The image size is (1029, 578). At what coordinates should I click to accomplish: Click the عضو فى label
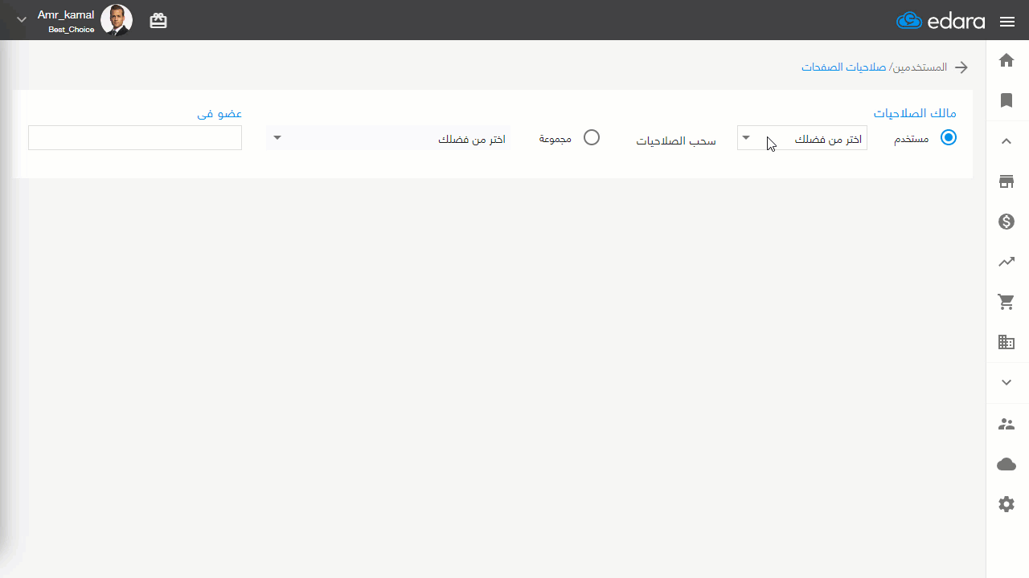click(x=219, y=113)
